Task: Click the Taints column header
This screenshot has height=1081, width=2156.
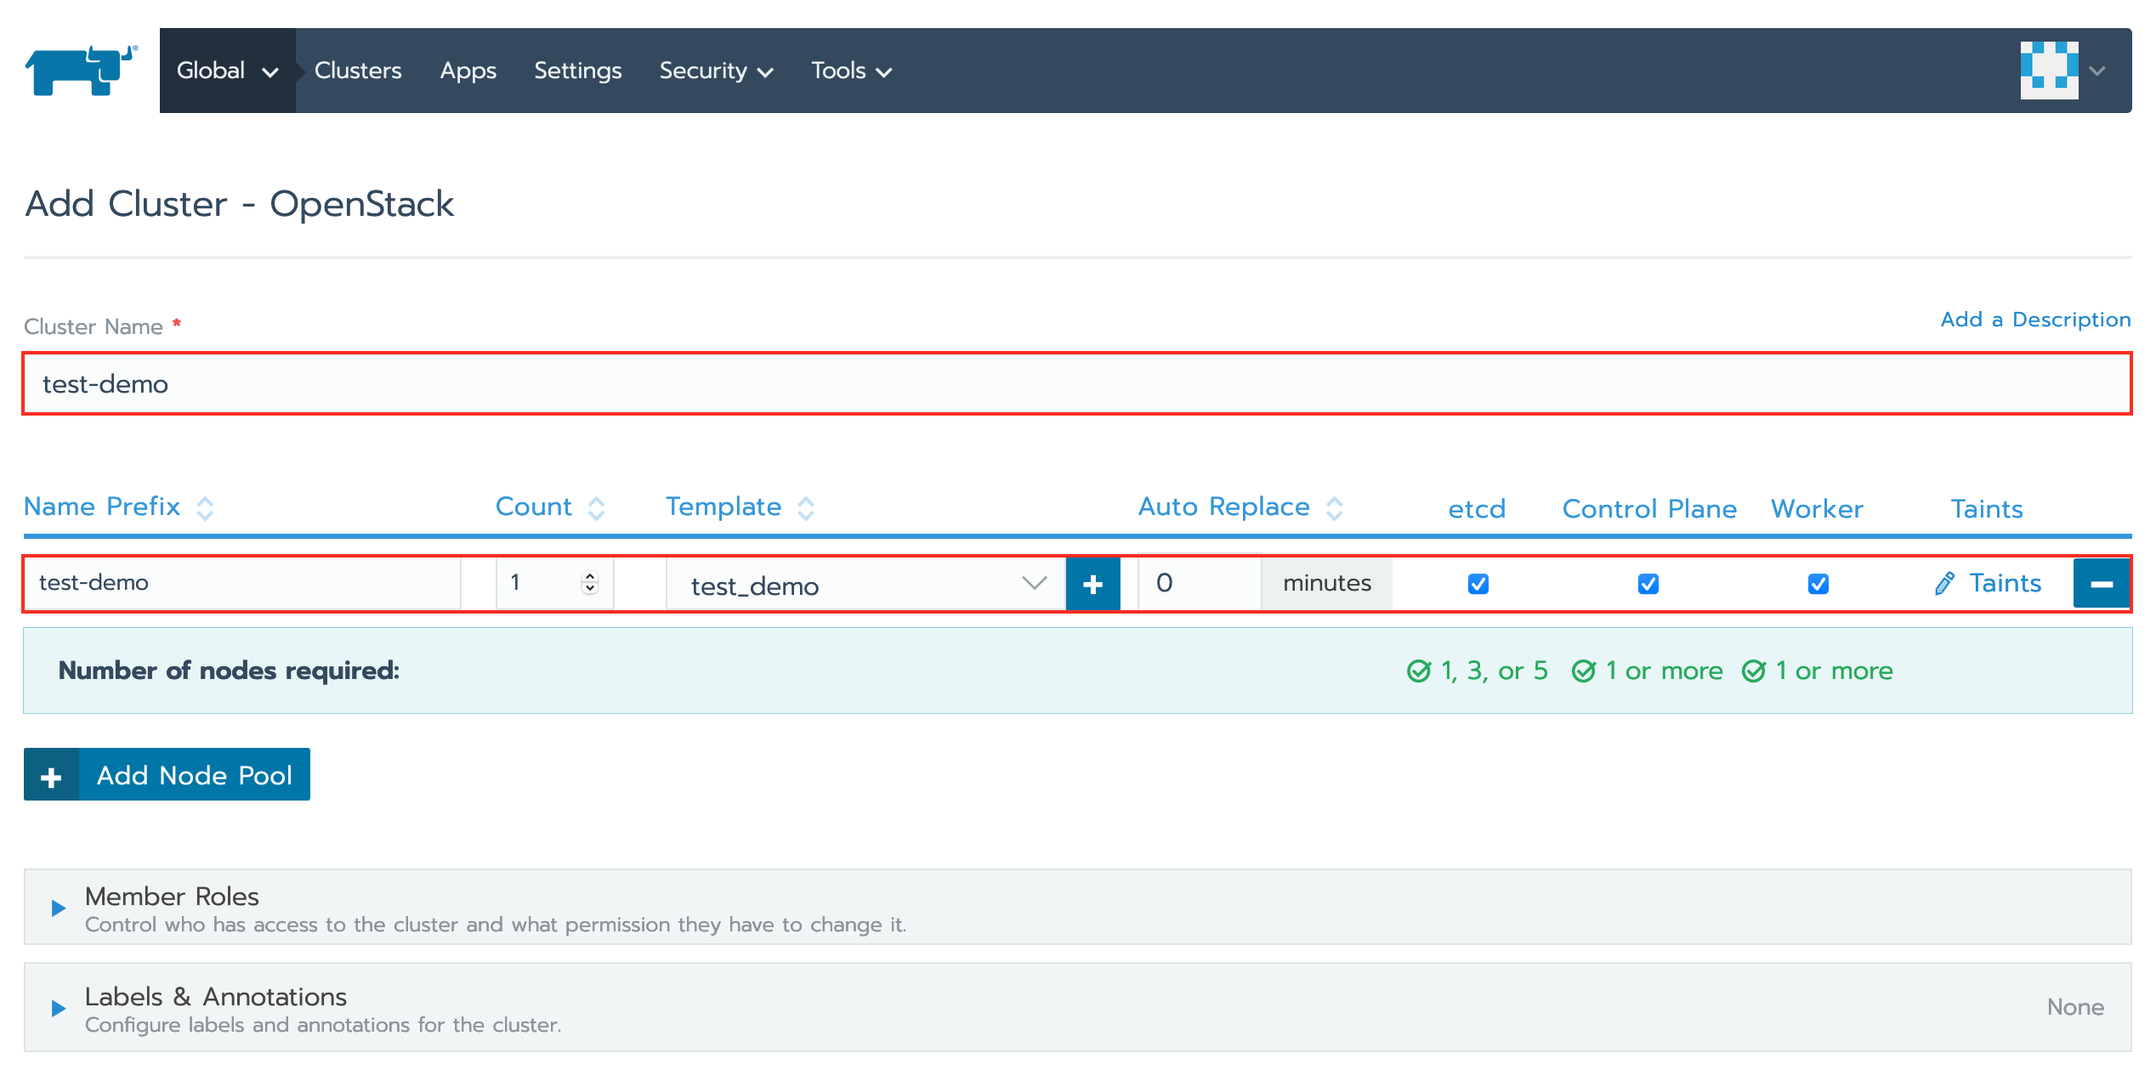Action: (x=1987, y=509)
